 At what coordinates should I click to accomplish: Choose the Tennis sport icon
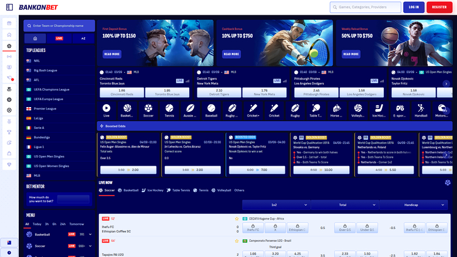(x=169, y=111)
